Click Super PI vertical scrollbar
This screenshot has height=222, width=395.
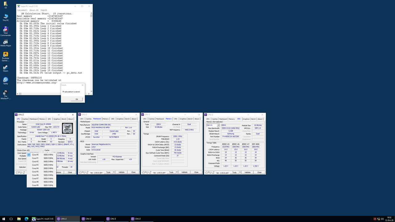91,52
